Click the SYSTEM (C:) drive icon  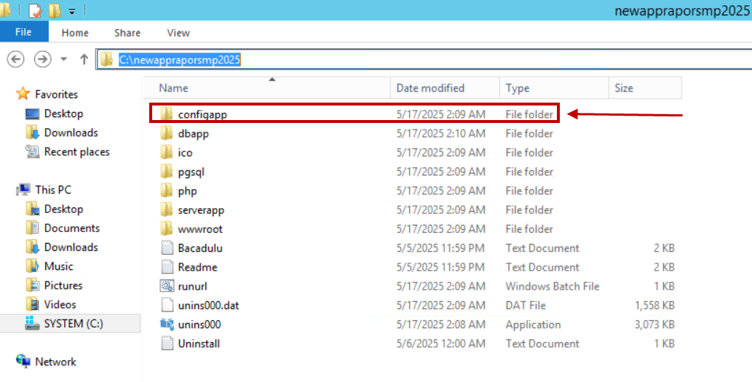click(32, 324)
